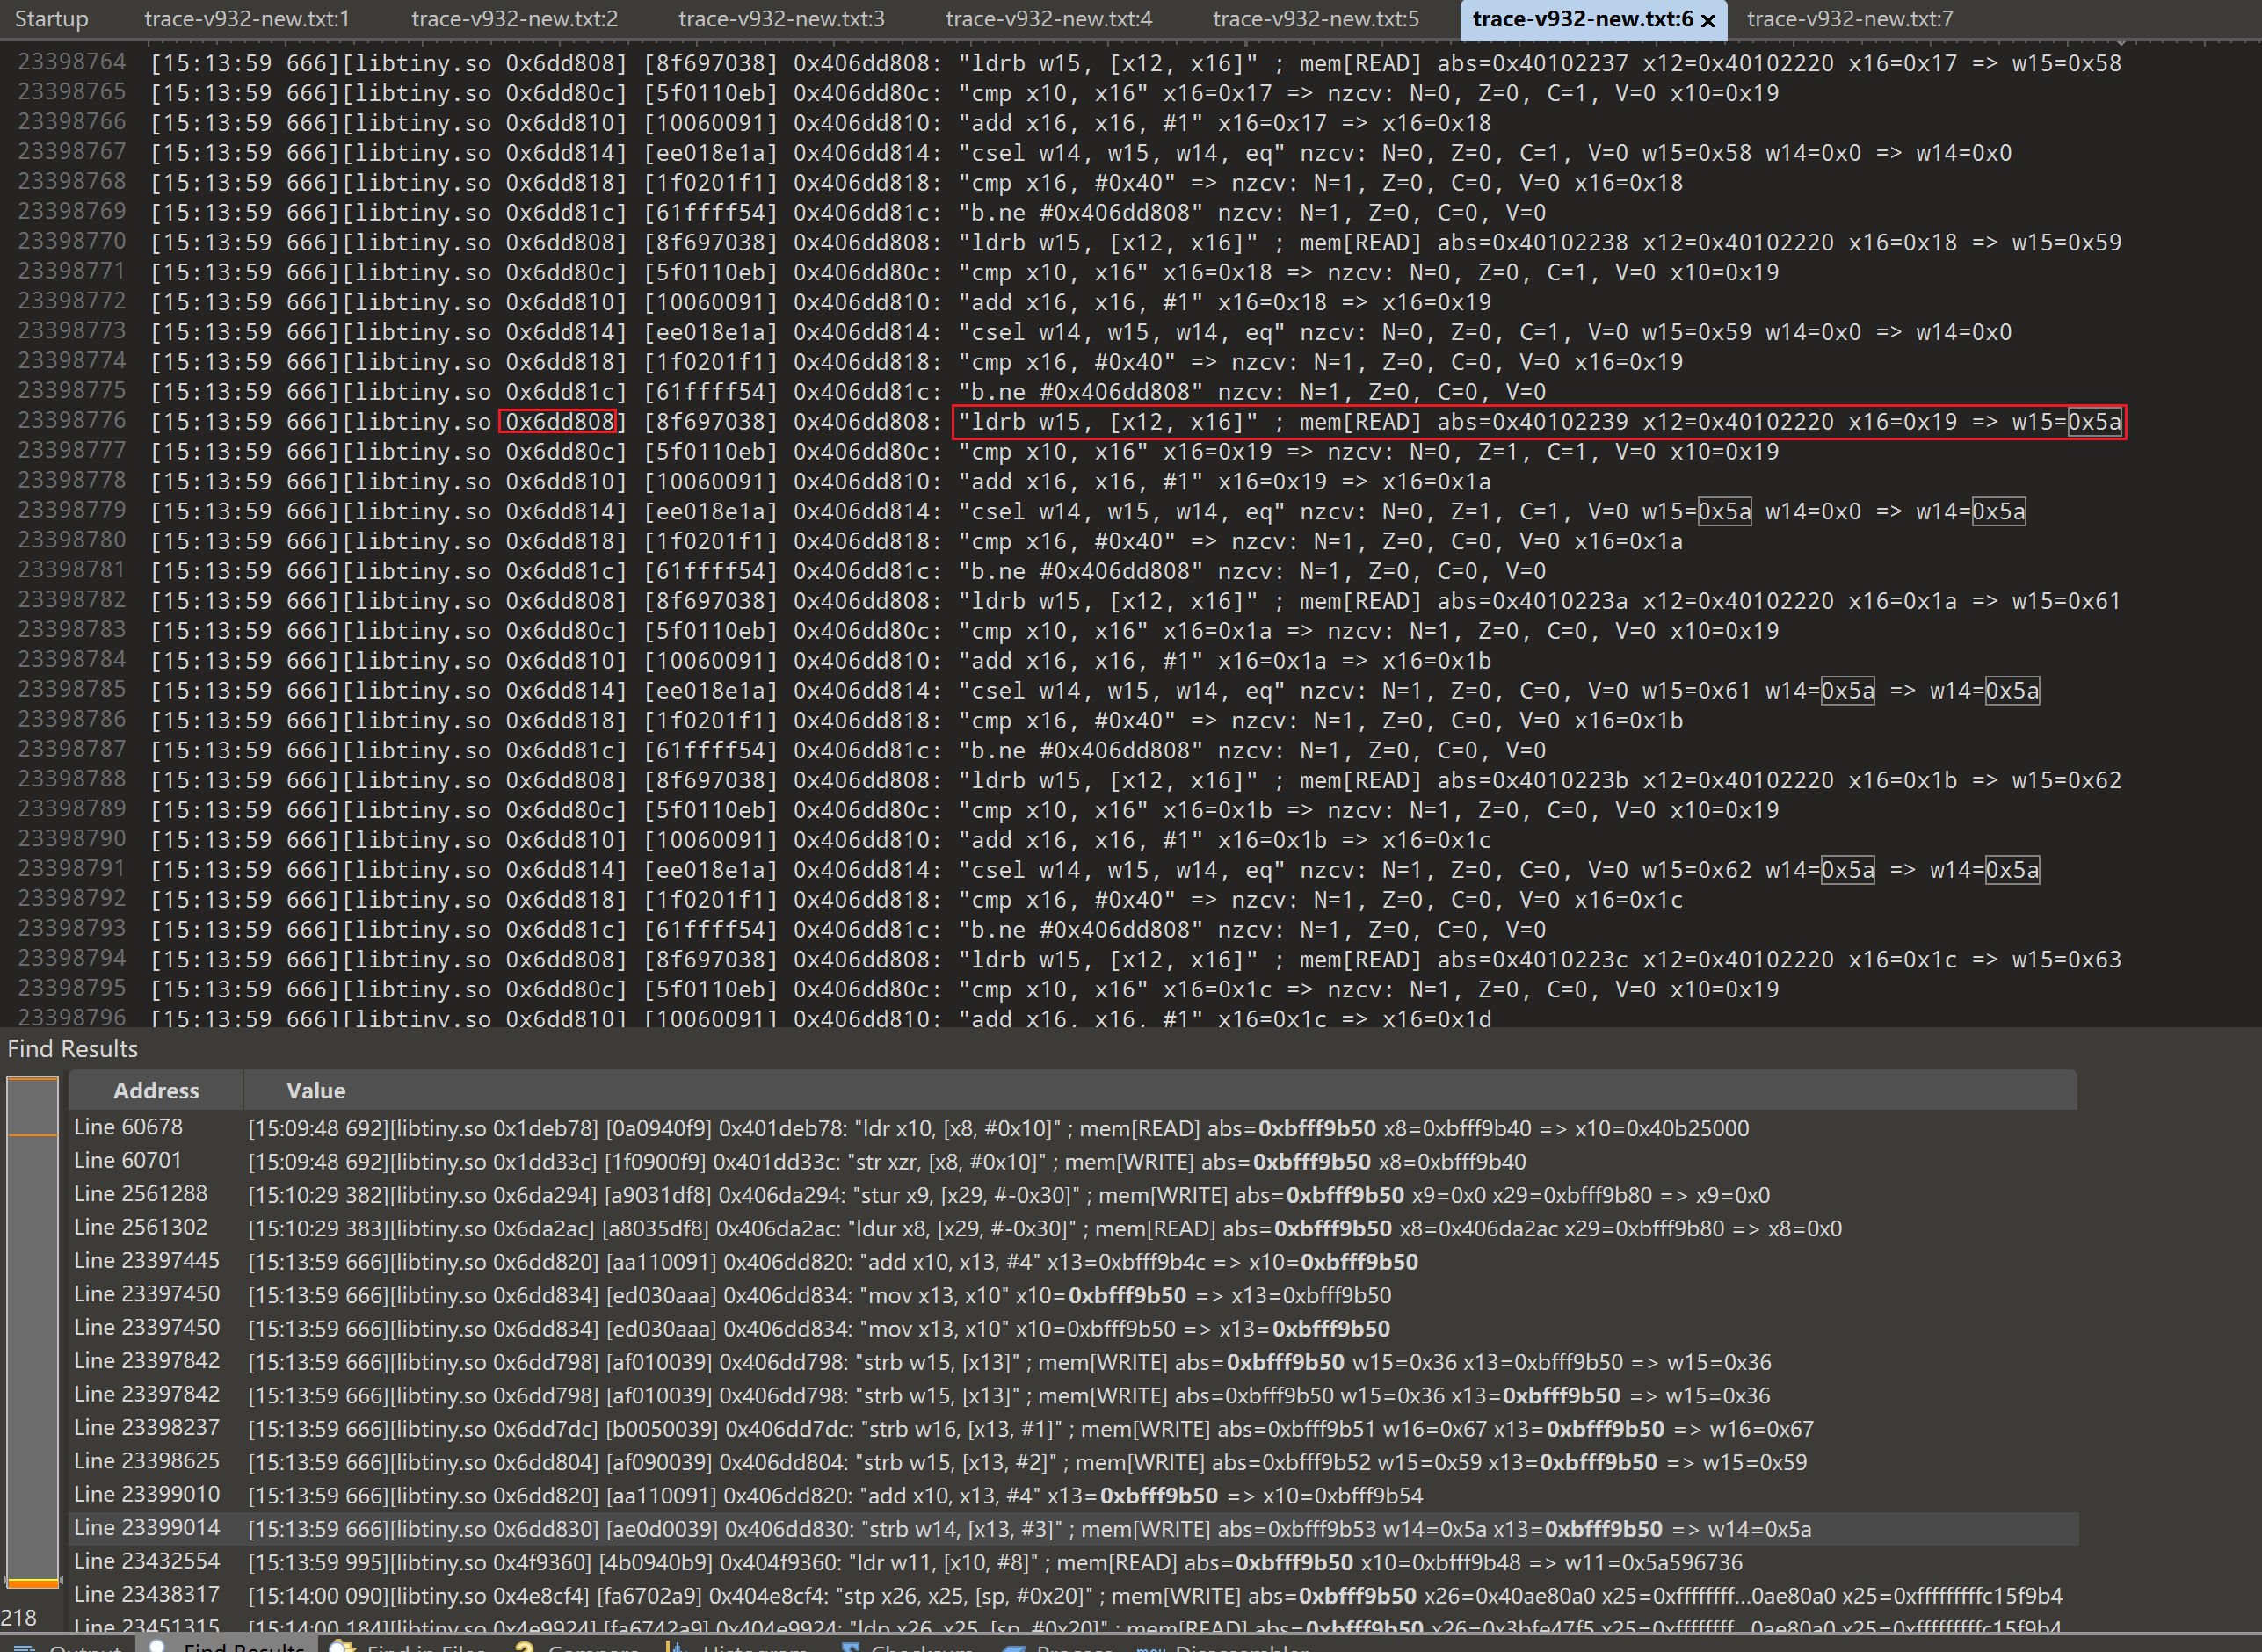Select the Line 23432554 find result
The height and width of the screenshot is (1652, 2262).
click(1073, 1562)
